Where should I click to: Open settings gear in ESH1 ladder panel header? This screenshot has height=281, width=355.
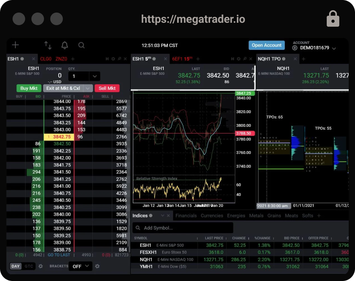pos(113,59)
